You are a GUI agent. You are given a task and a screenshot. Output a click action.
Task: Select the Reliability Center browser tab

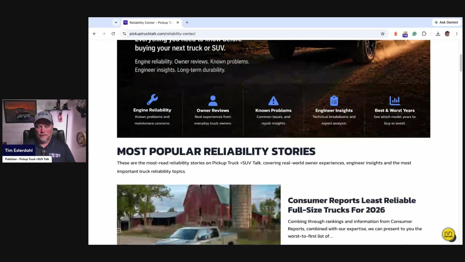(151, 23)
